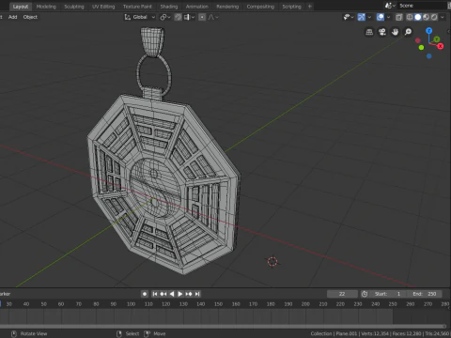Select material preview shading
451x338 pixels.
click(x=426, y=17)
